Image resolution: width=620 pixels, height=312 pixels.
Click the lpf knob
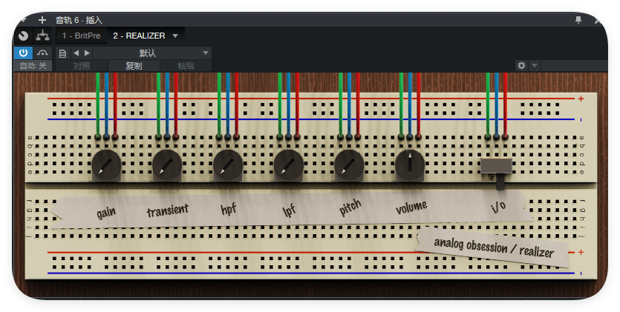point(289,165)
